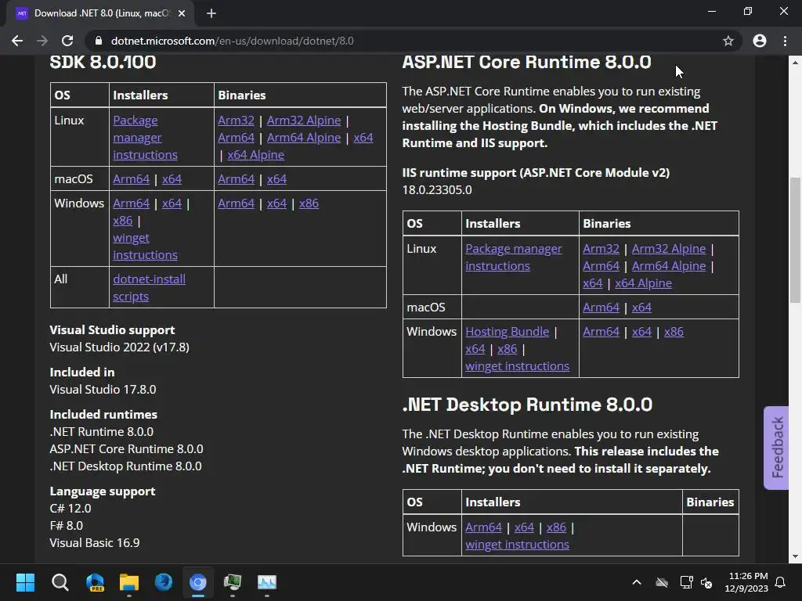Download the Windows Hosting Bundle
802x601 pixels.
tap(508, 332)
